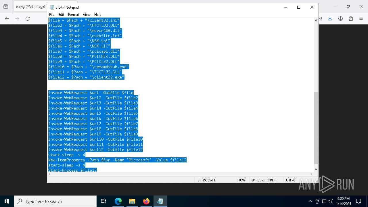This screenshot has height=207, width=368.
Task: Open the Edit menu in Notepad
Action: [x=61, y=14]
